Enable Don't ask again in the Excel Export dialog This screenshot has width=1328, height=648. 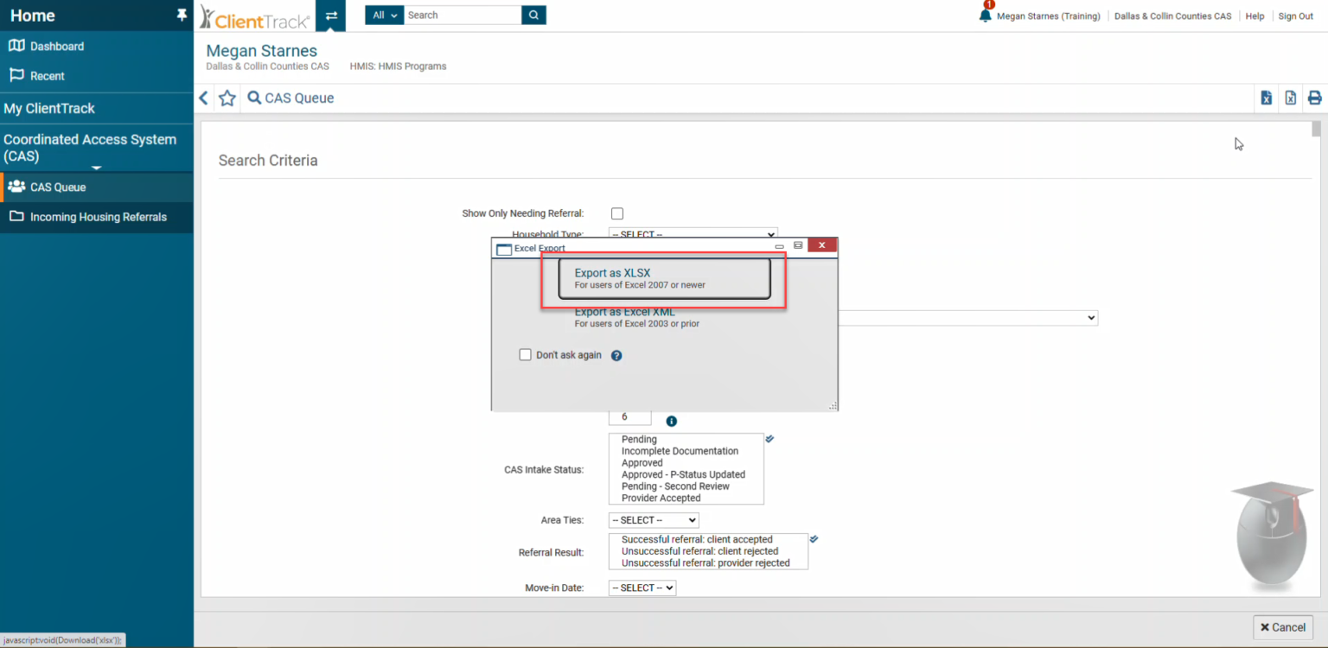click(x=525, y=354)
